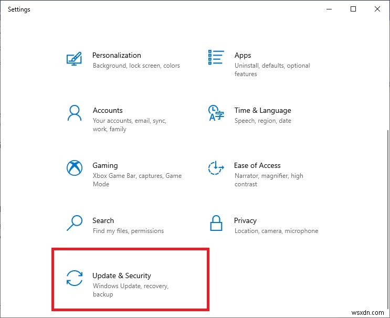
Task: Open Update & Security text label
Action: tap(122, 275)
